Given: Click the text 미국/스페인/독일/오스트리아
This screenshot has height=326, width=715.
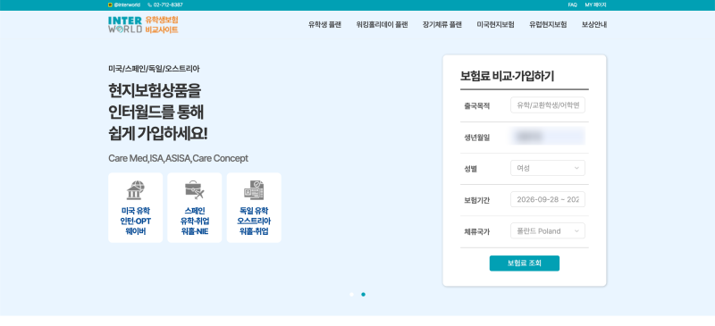Looking at the screenshot, I should coord(154,69).
